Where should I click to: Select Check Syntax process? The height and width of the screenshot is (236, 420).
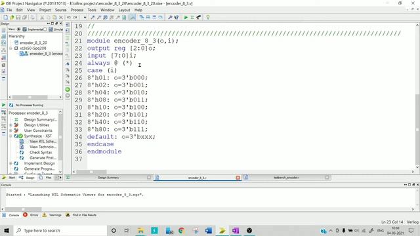[41, 152]
